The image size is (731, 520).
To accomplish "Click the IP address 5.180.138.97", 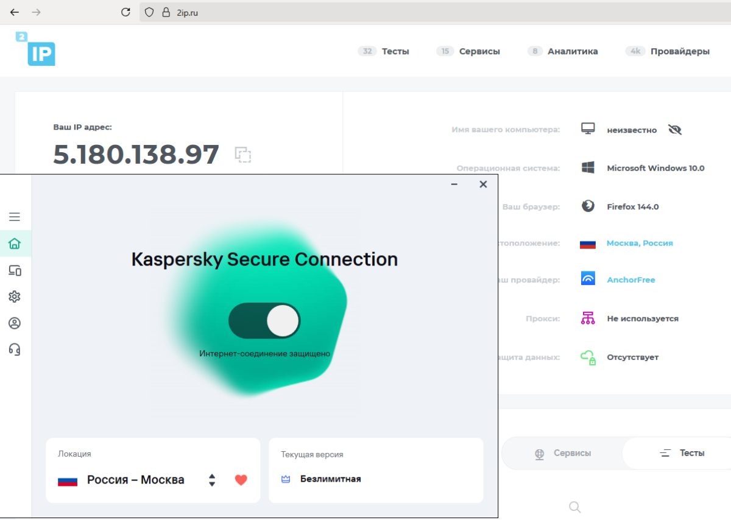I will pos(136,155).
